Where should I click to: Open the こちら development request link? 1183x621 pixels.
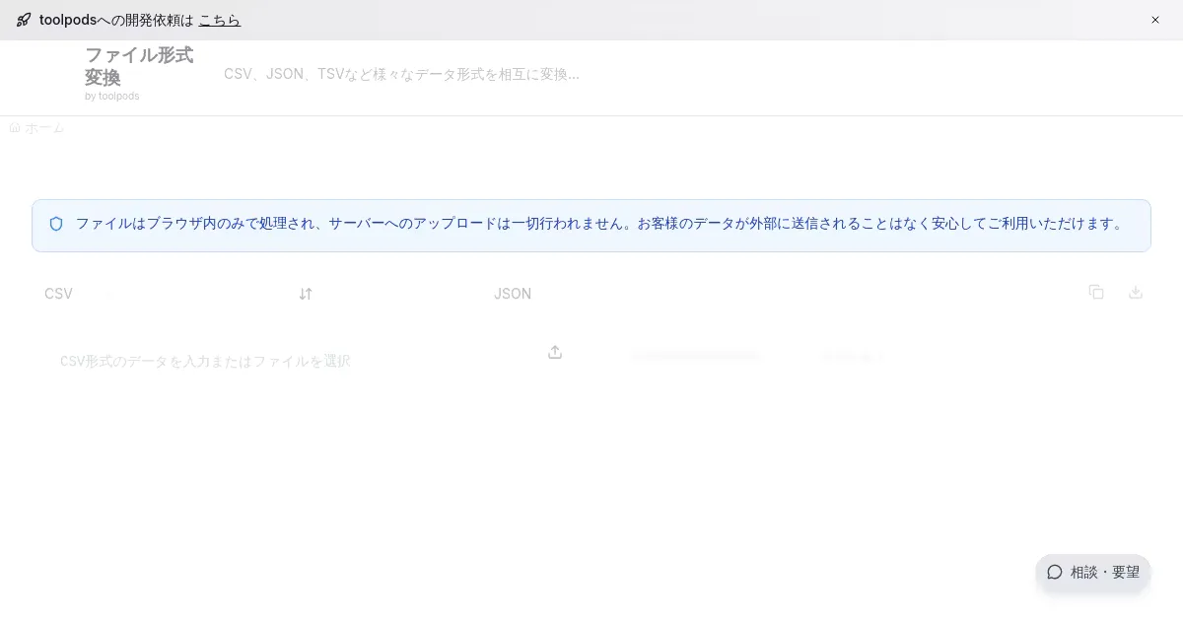tap(219, 20)
